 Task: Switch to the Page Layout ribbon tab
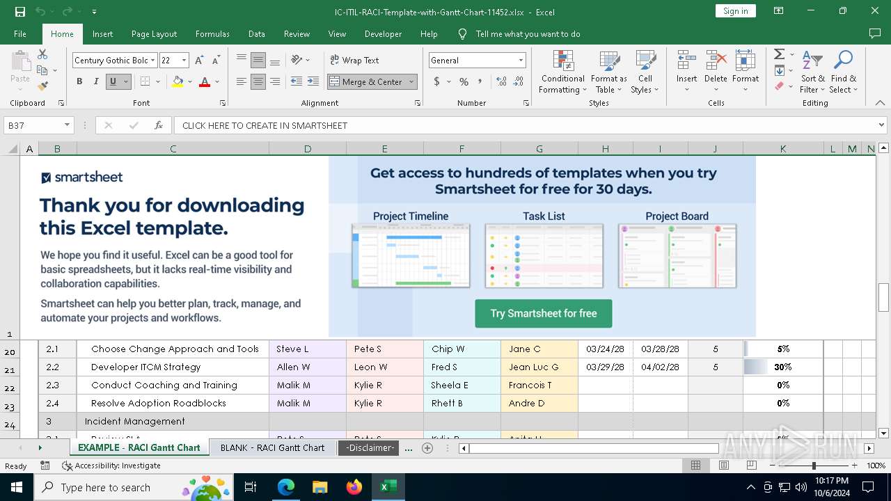tap(154, 33)
